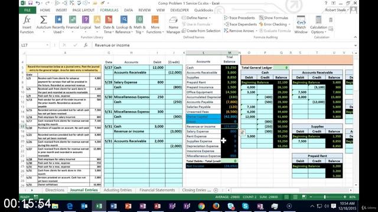The image size is (378, 212).
Task: Open Text functions library
Action: click(x=97, y=20)
